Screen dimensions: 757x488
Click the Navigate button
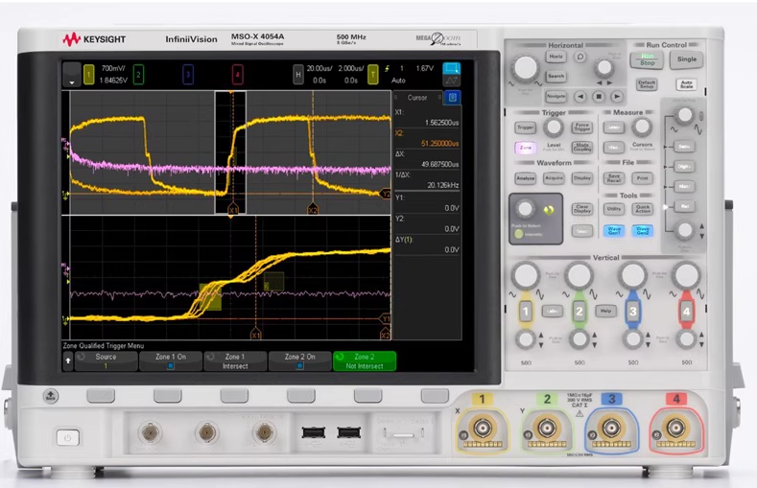556,97
